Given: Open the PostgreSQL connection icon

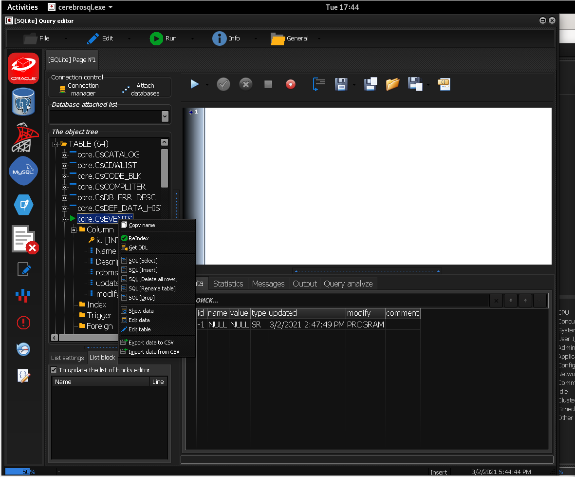Looking at the screenshot, I should click(x=23, y=102).
